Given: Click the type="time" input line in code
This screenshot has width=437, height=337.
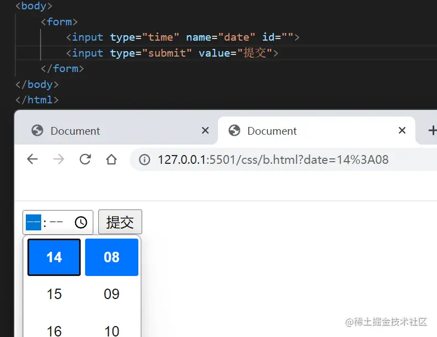Looking at the screenshot, I should tap(183, 37).
